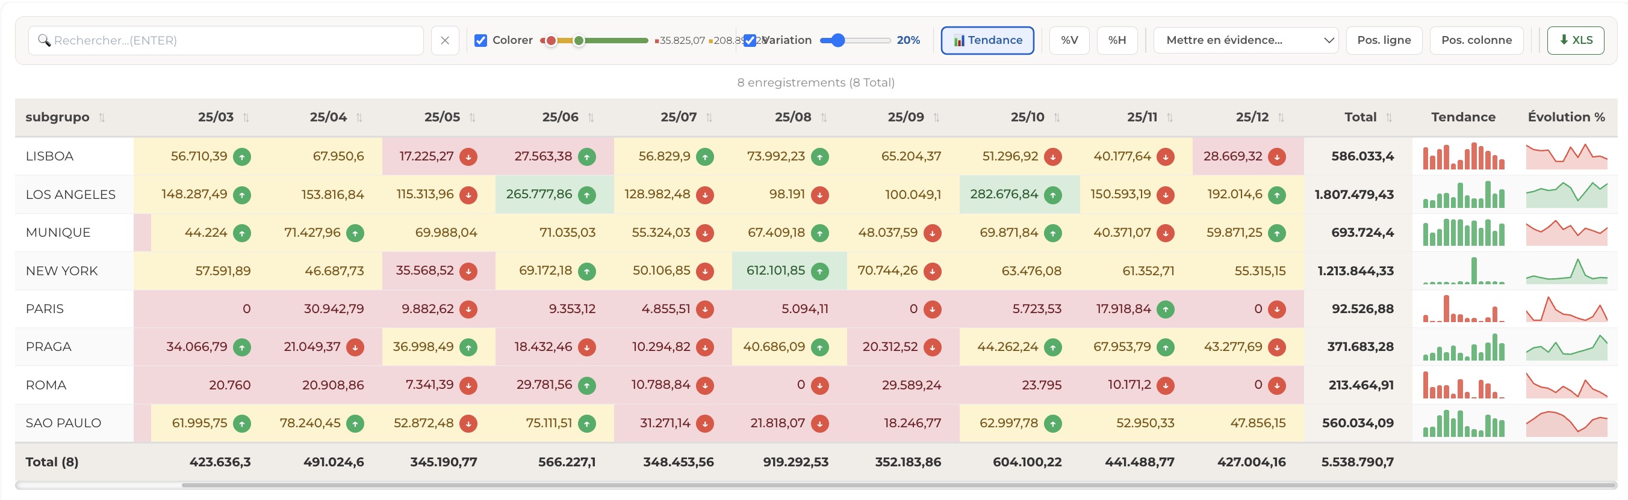Sort by 25/07 column sort icon
1628x500 pixels.
[709, 117]
